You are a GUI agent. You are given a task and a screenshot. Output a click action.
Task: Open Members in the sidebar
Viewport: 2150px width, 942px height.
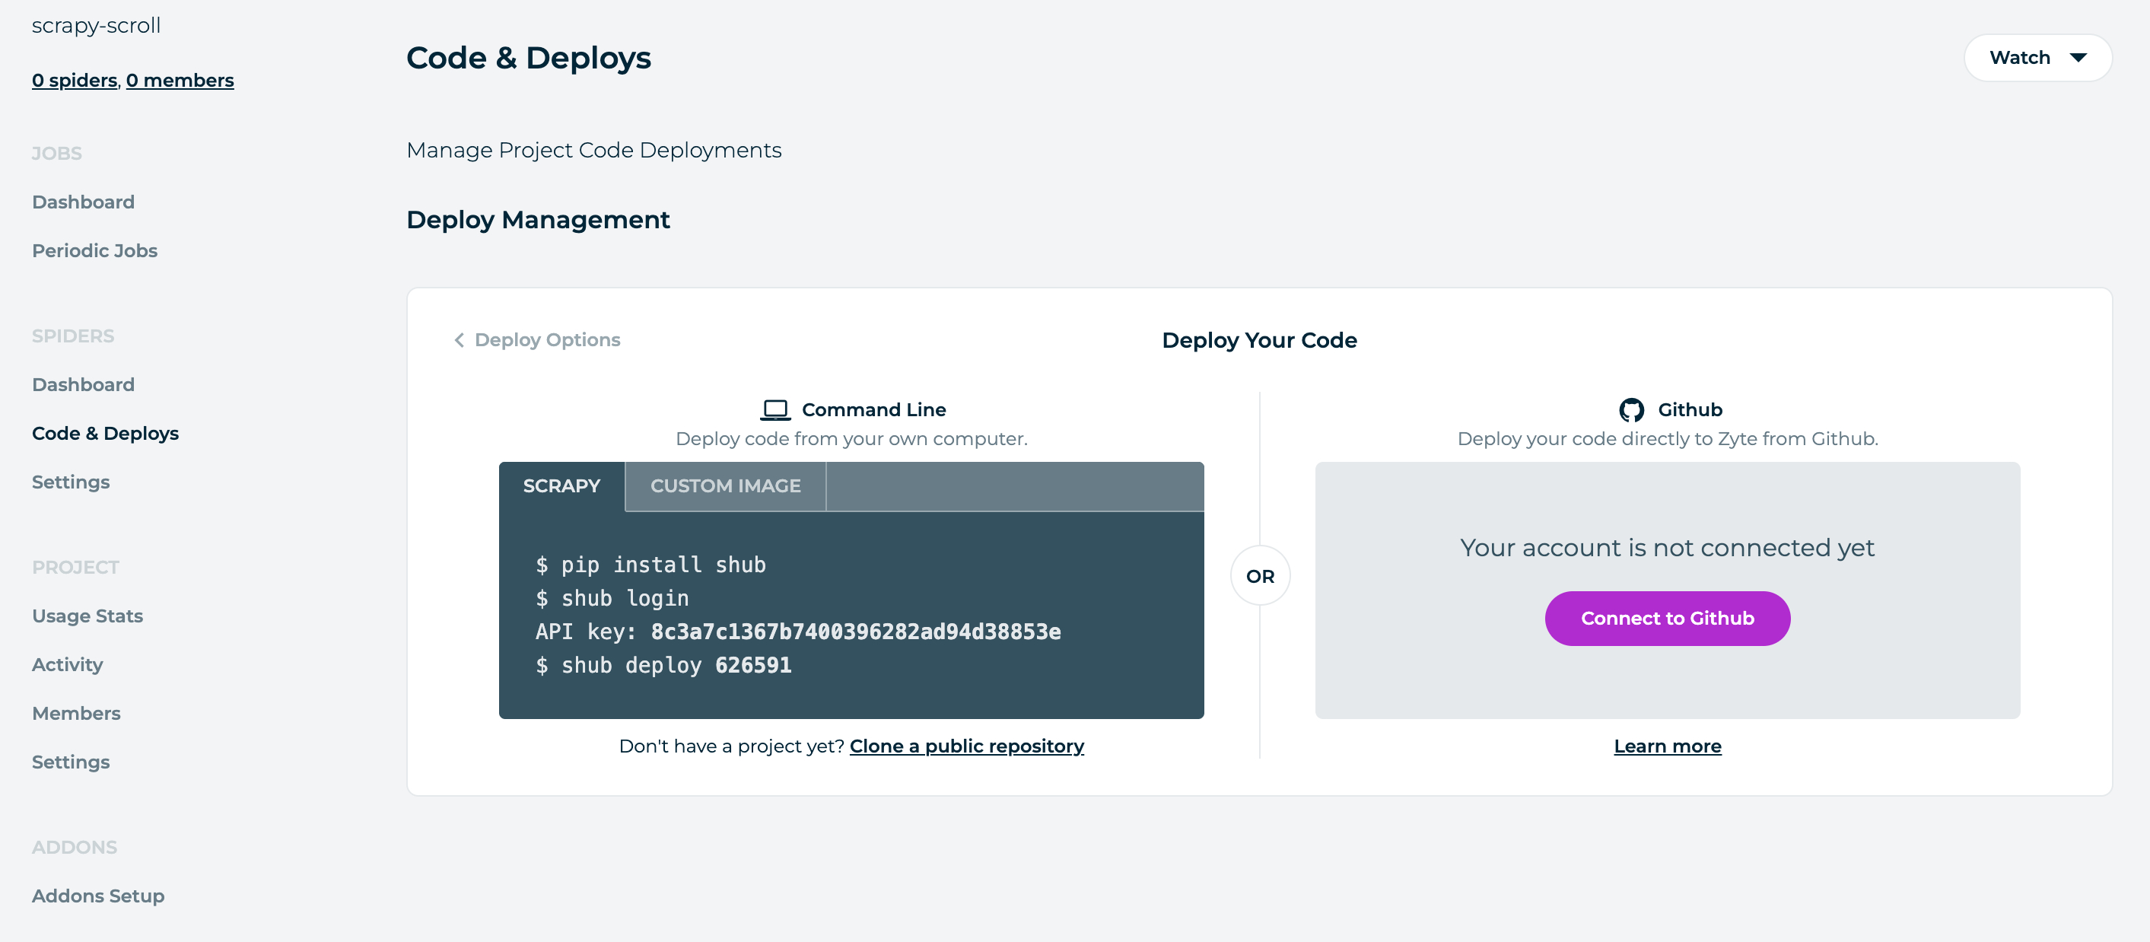coord(76,713)
